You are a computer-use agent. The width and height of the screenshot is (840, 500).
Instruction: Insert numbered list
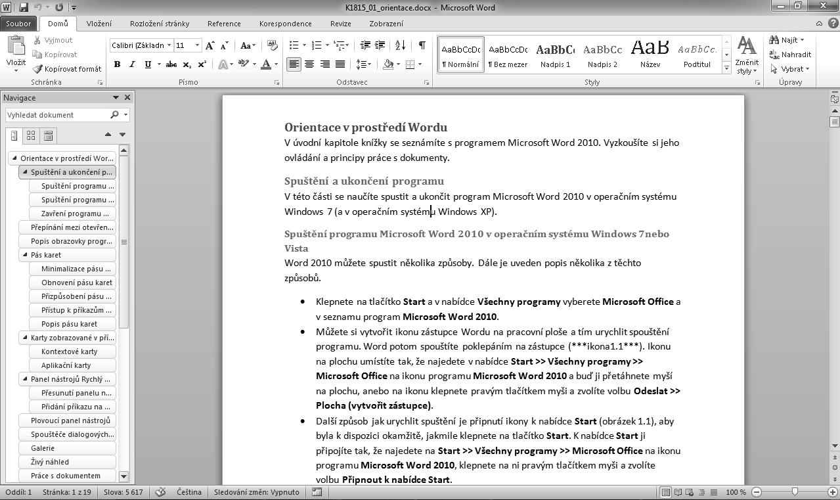point(317,45)
